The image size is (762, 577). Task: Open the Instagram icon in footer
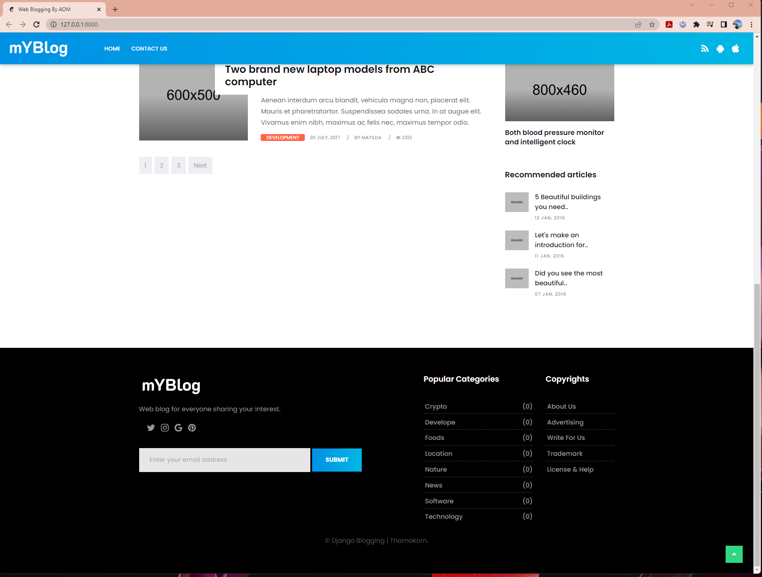pyautogui.click(x=165, y=428)
